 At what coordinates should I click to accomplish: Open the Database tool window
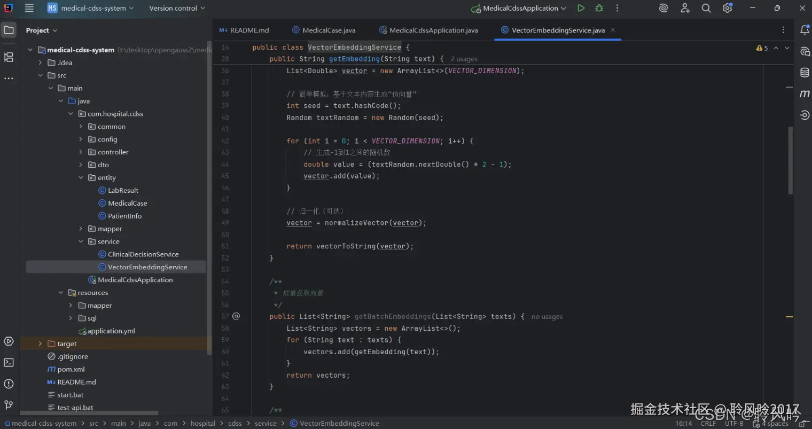pyautogui.click(x=805, y=73)
